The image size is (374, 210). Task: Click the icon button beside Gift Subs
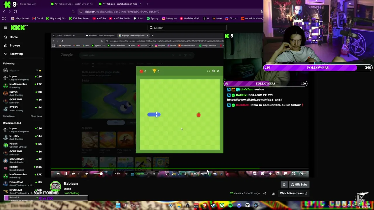284,184
